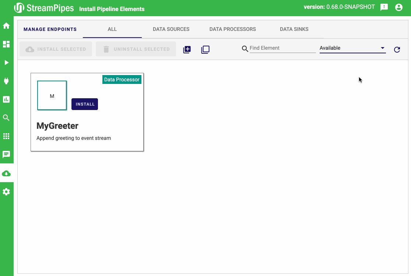Open the Dashboard icon in sidebar
Viewport: 411px width, 276px height.
(x=6, y=44)
